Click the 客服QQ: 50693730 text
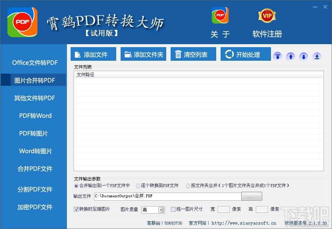Screen dimensions: 332x229 (x=164, y=223)
